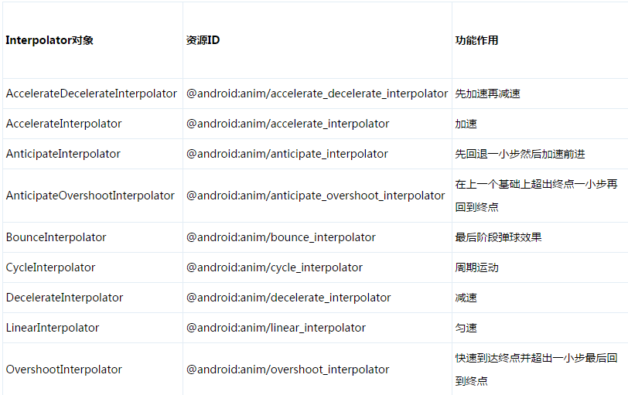This screenshot has width=628, height=395.
Task: Click @android:anim/anticipate_interpolator resource ID
Action: pos(287,154)
